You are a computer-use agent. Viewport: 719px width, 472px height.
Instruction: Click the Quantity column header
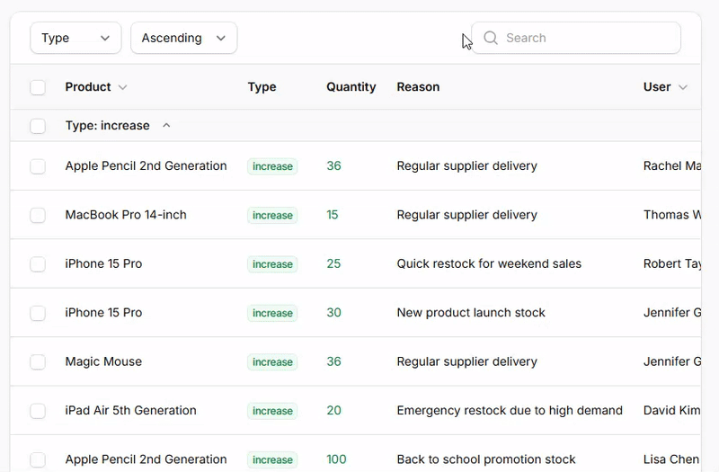(x=351, y=86)
